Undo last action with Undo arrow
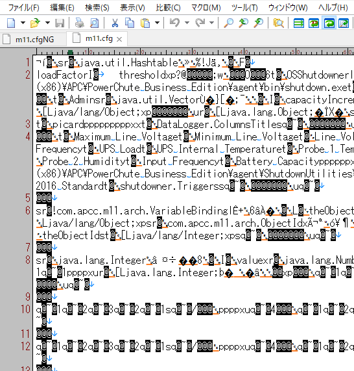Viewport: 354px width, 371px height. pyautogui.click(x=175, y=23)
